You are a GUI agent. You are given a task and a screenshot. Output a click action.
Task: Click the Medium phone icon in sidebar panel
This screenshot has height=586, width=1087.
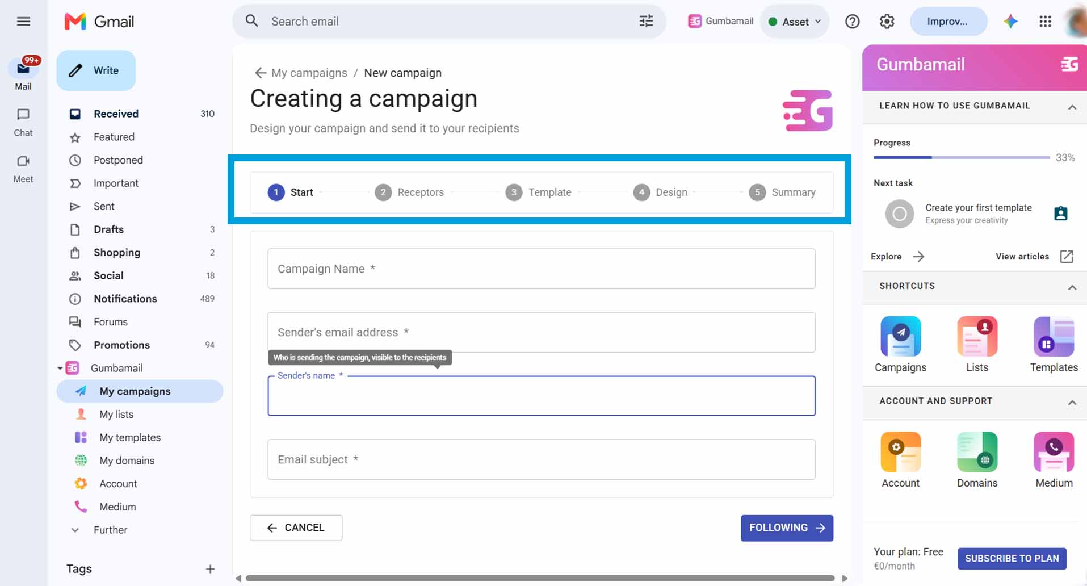point(1054,452)
